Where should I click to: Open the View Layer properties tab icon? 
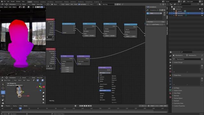[170, 65]
